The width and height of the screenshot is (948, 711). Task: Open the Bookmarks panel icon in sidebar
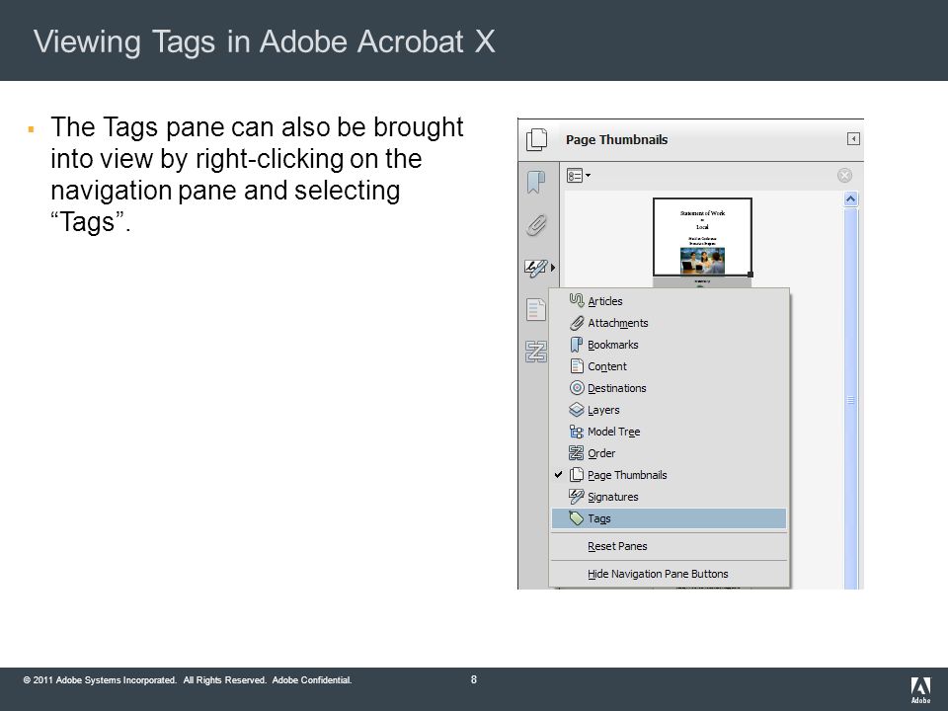tap(535, 182)
